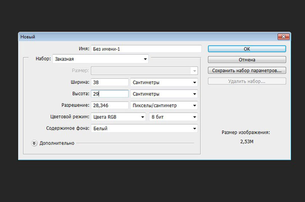Click the Имя text field
The image size is (305, 202).
pos(146,49)
